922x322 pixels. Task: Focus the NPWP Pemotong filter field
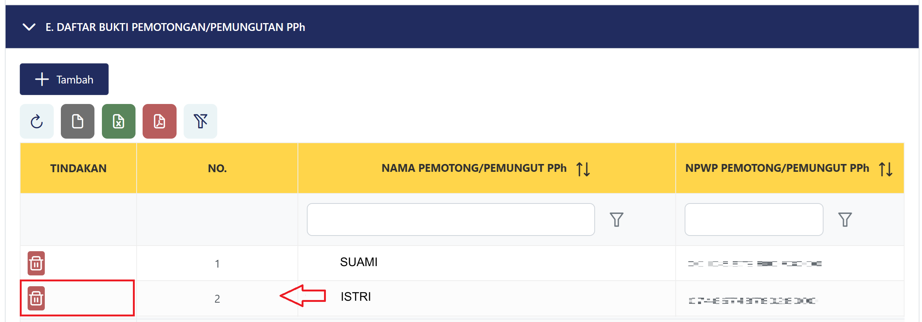tap(754, 220)
